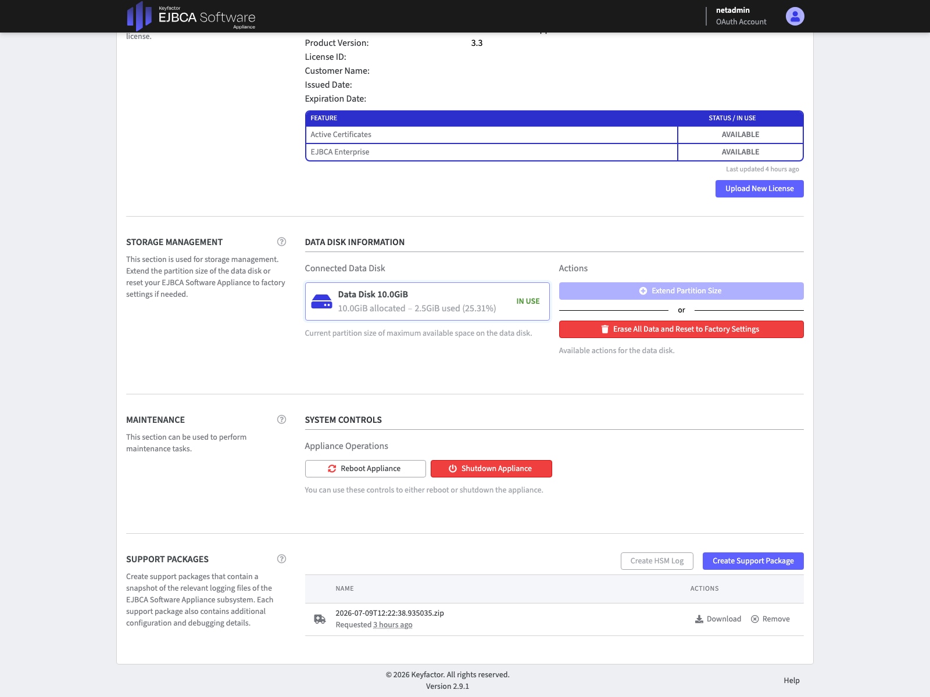Click the Download arrow icon
This screenshot has height=697, width=930.
tap(699, 619)
